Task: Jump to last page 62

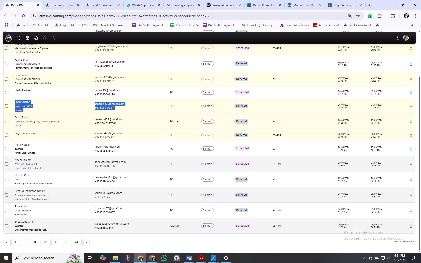Action: (x=77, y=242)
